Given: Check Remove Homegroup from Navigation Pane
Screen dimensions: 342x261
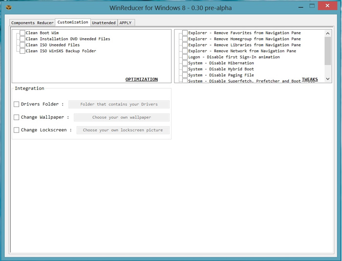Looking at the screenshot, I should (x=185, y=39).
